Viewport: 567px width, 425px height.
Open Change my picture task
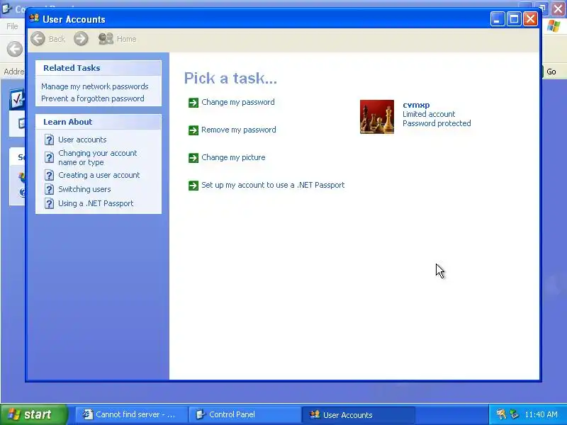pyautogui.click(x=233, y=157)
